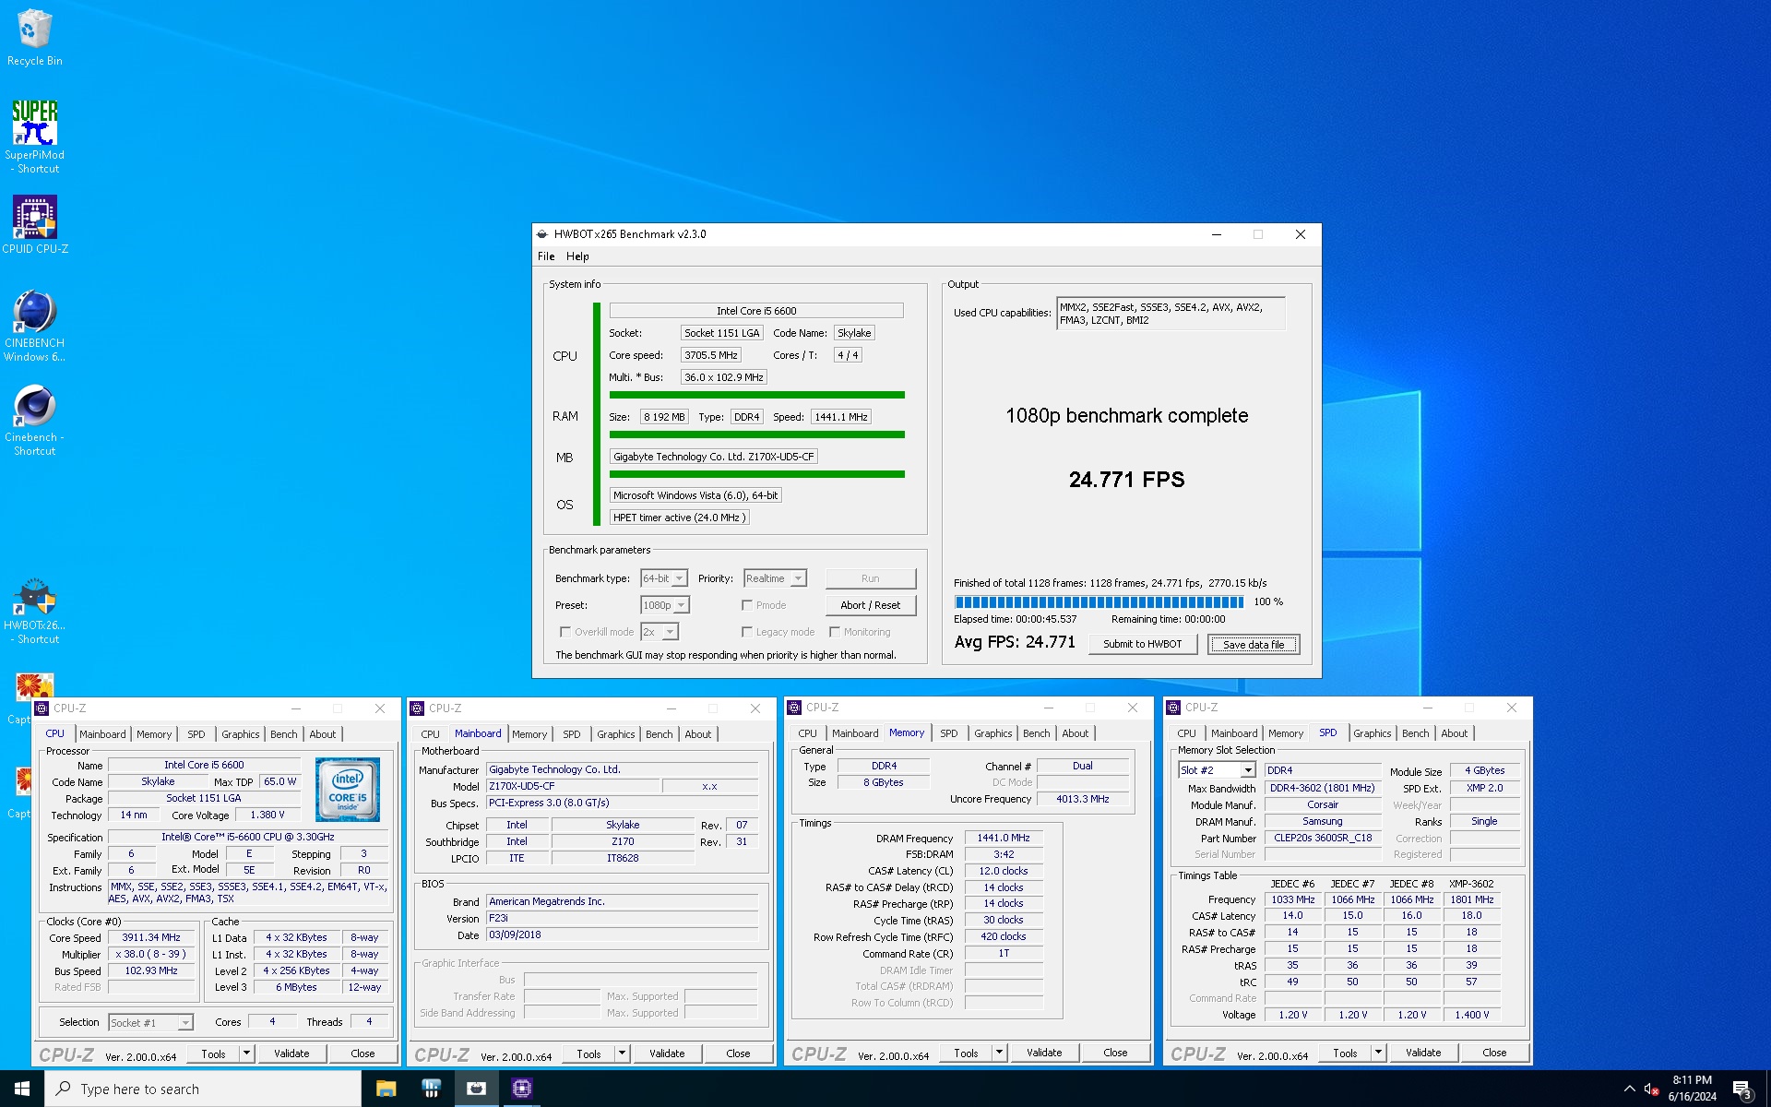This screenshot has width=1771, height=1107.
Task: Open the File menu in HWBOT x265
Action: 546,256
